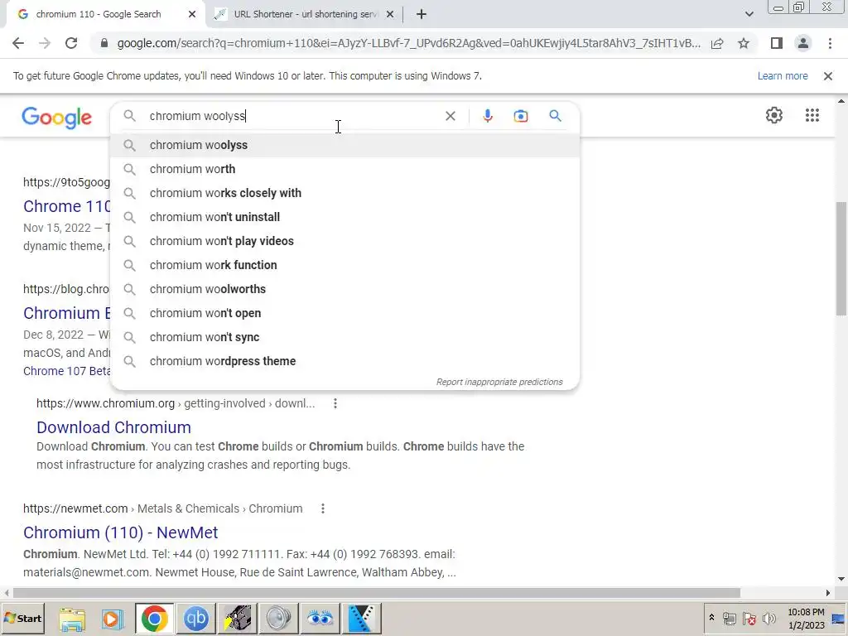This screenshot has height=636, width=848.
Task: Open the tab search dropdown arrow
Action: (749, 14)
